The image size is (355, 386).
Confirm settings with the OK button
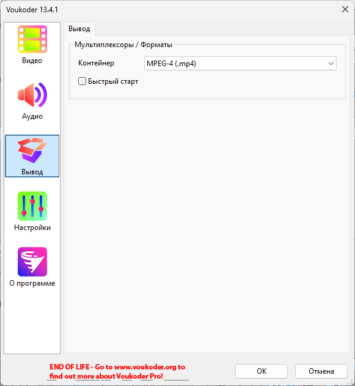pyautogui.click(x=262, y=371)
